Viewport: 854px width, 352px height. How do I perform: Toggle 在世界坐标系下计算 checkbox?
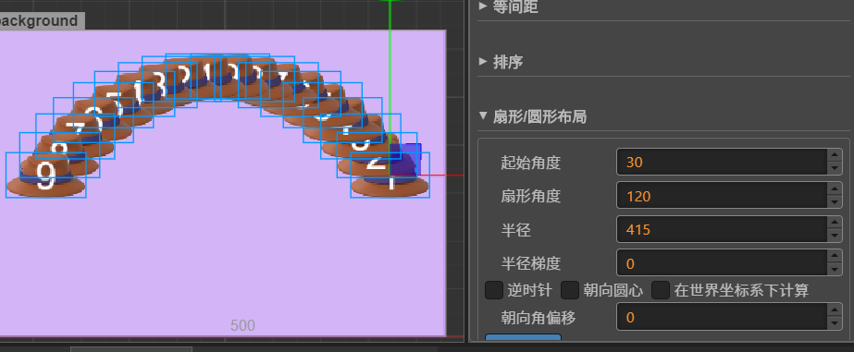(661, 290)
